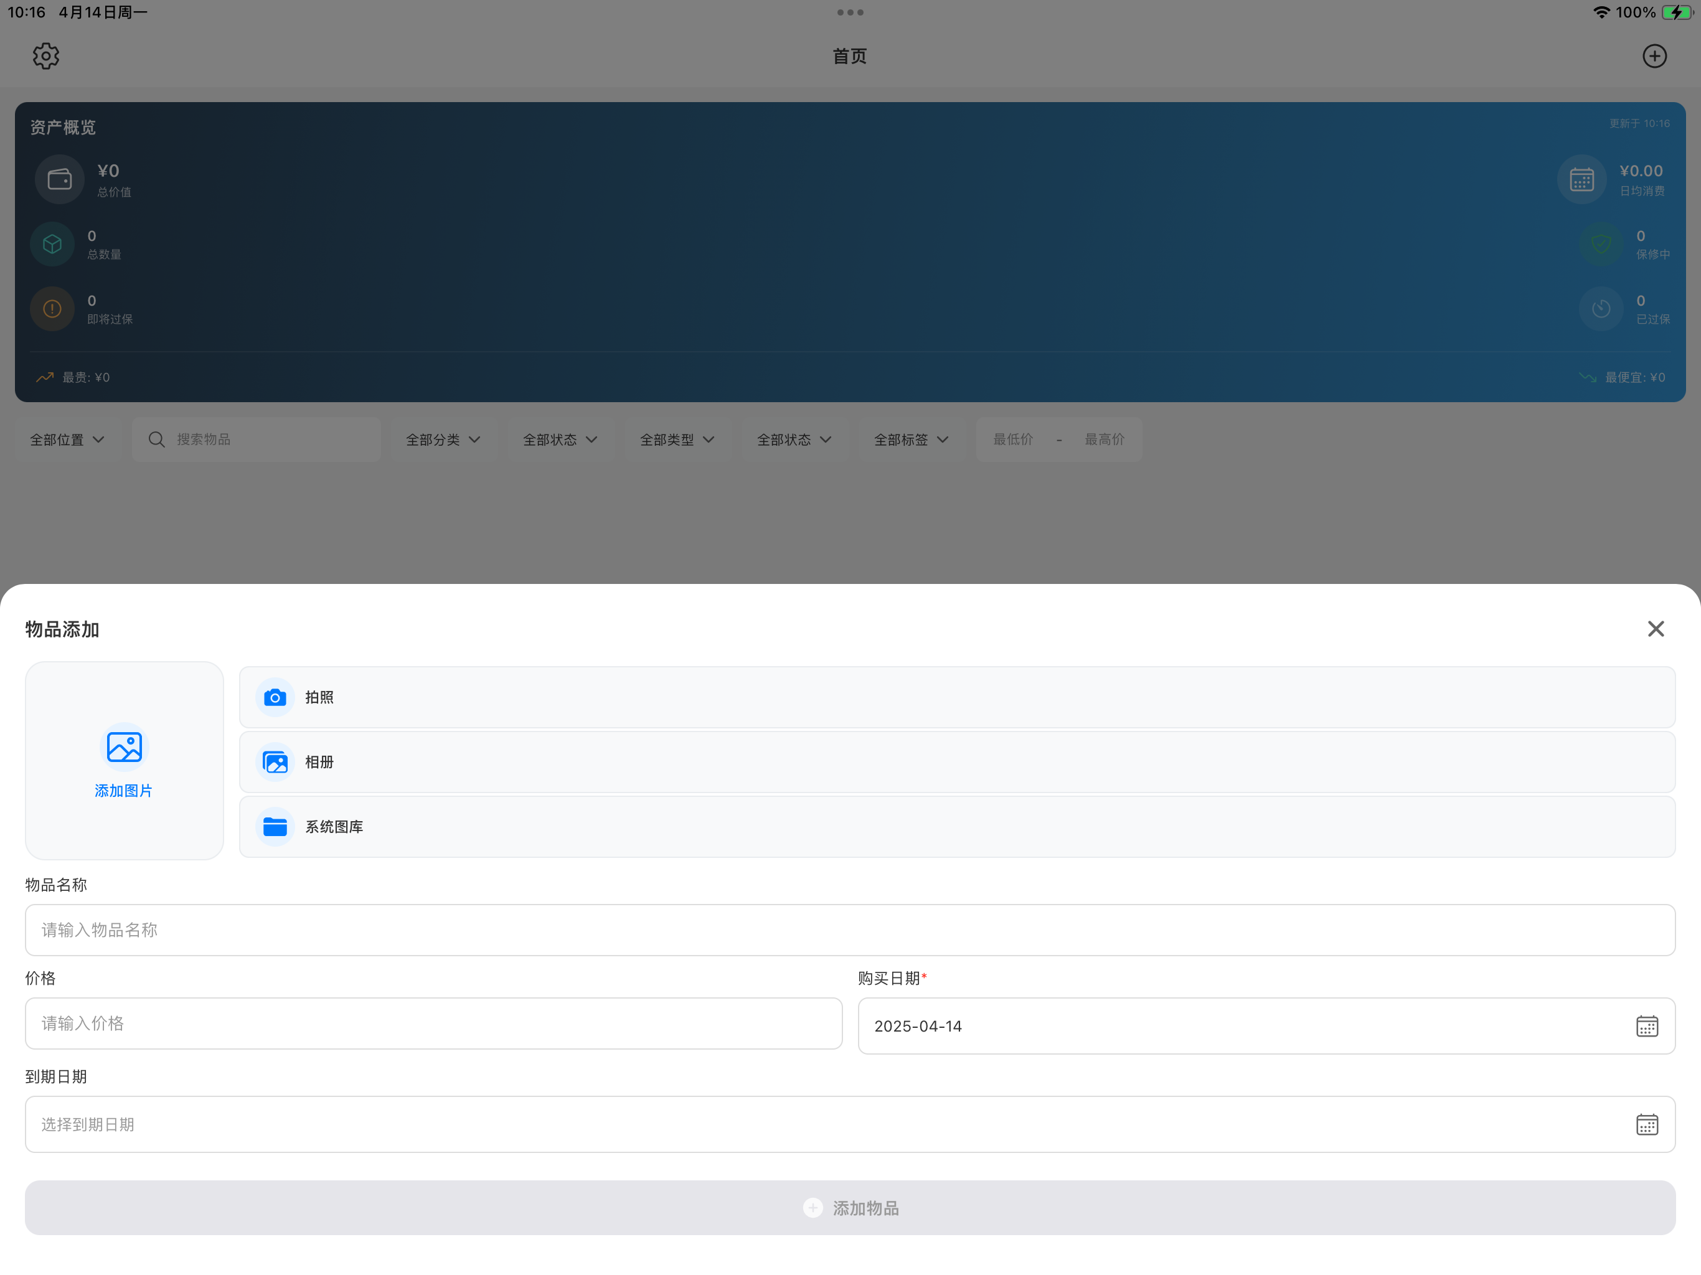Click the search magnifier icon
The width and height of the screenshot is (1701, 1275).
tap(157, 440)
